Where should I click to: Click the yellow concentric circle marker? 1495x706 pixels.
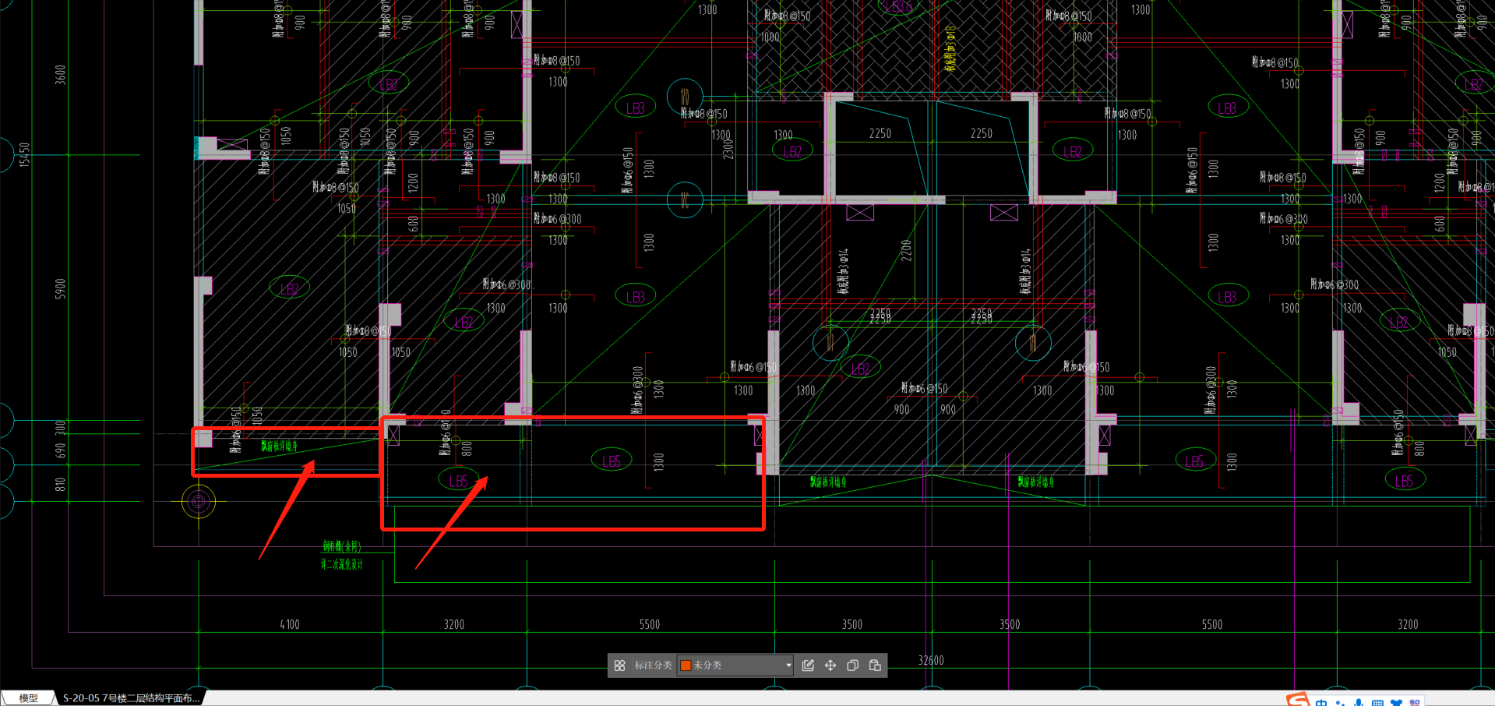199,502
